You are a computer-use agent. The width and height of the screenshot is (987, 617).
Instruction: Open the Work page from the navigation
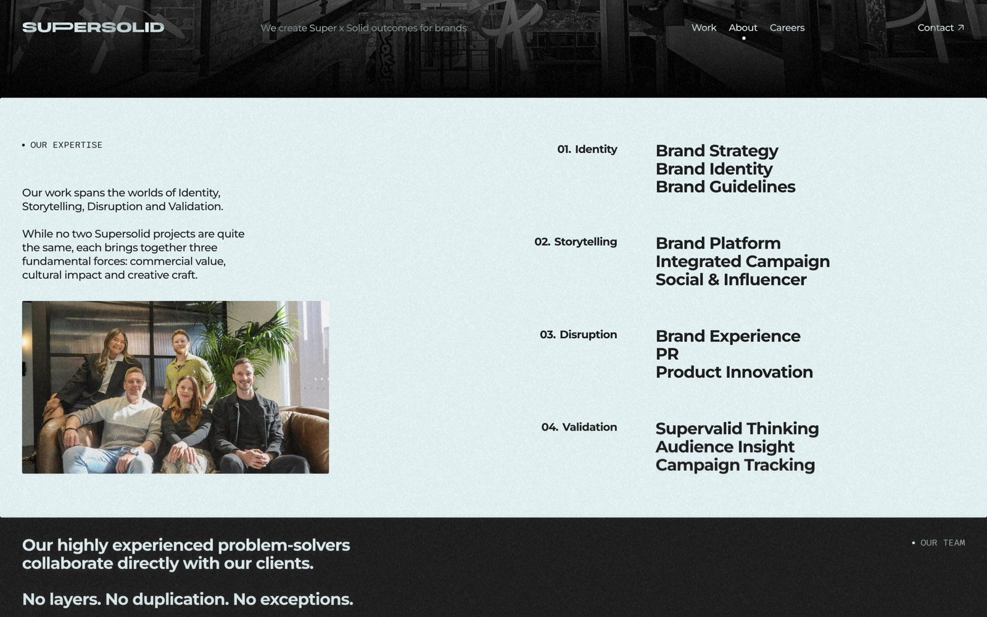click(x=704, y=27)
